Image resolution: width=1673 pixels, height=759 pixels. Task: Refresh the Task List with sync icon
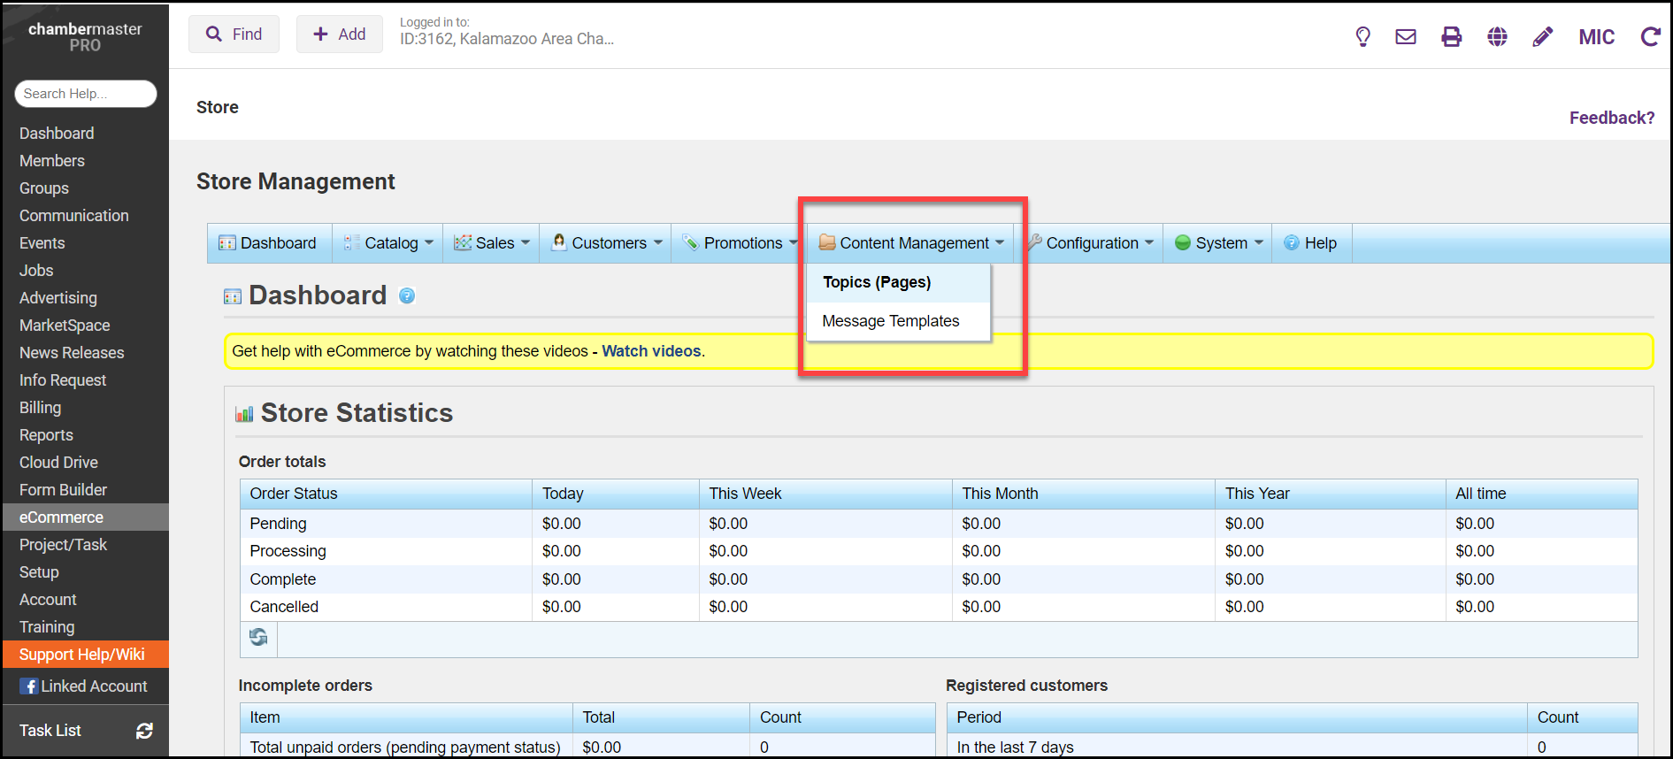click(x=144, y=731)
